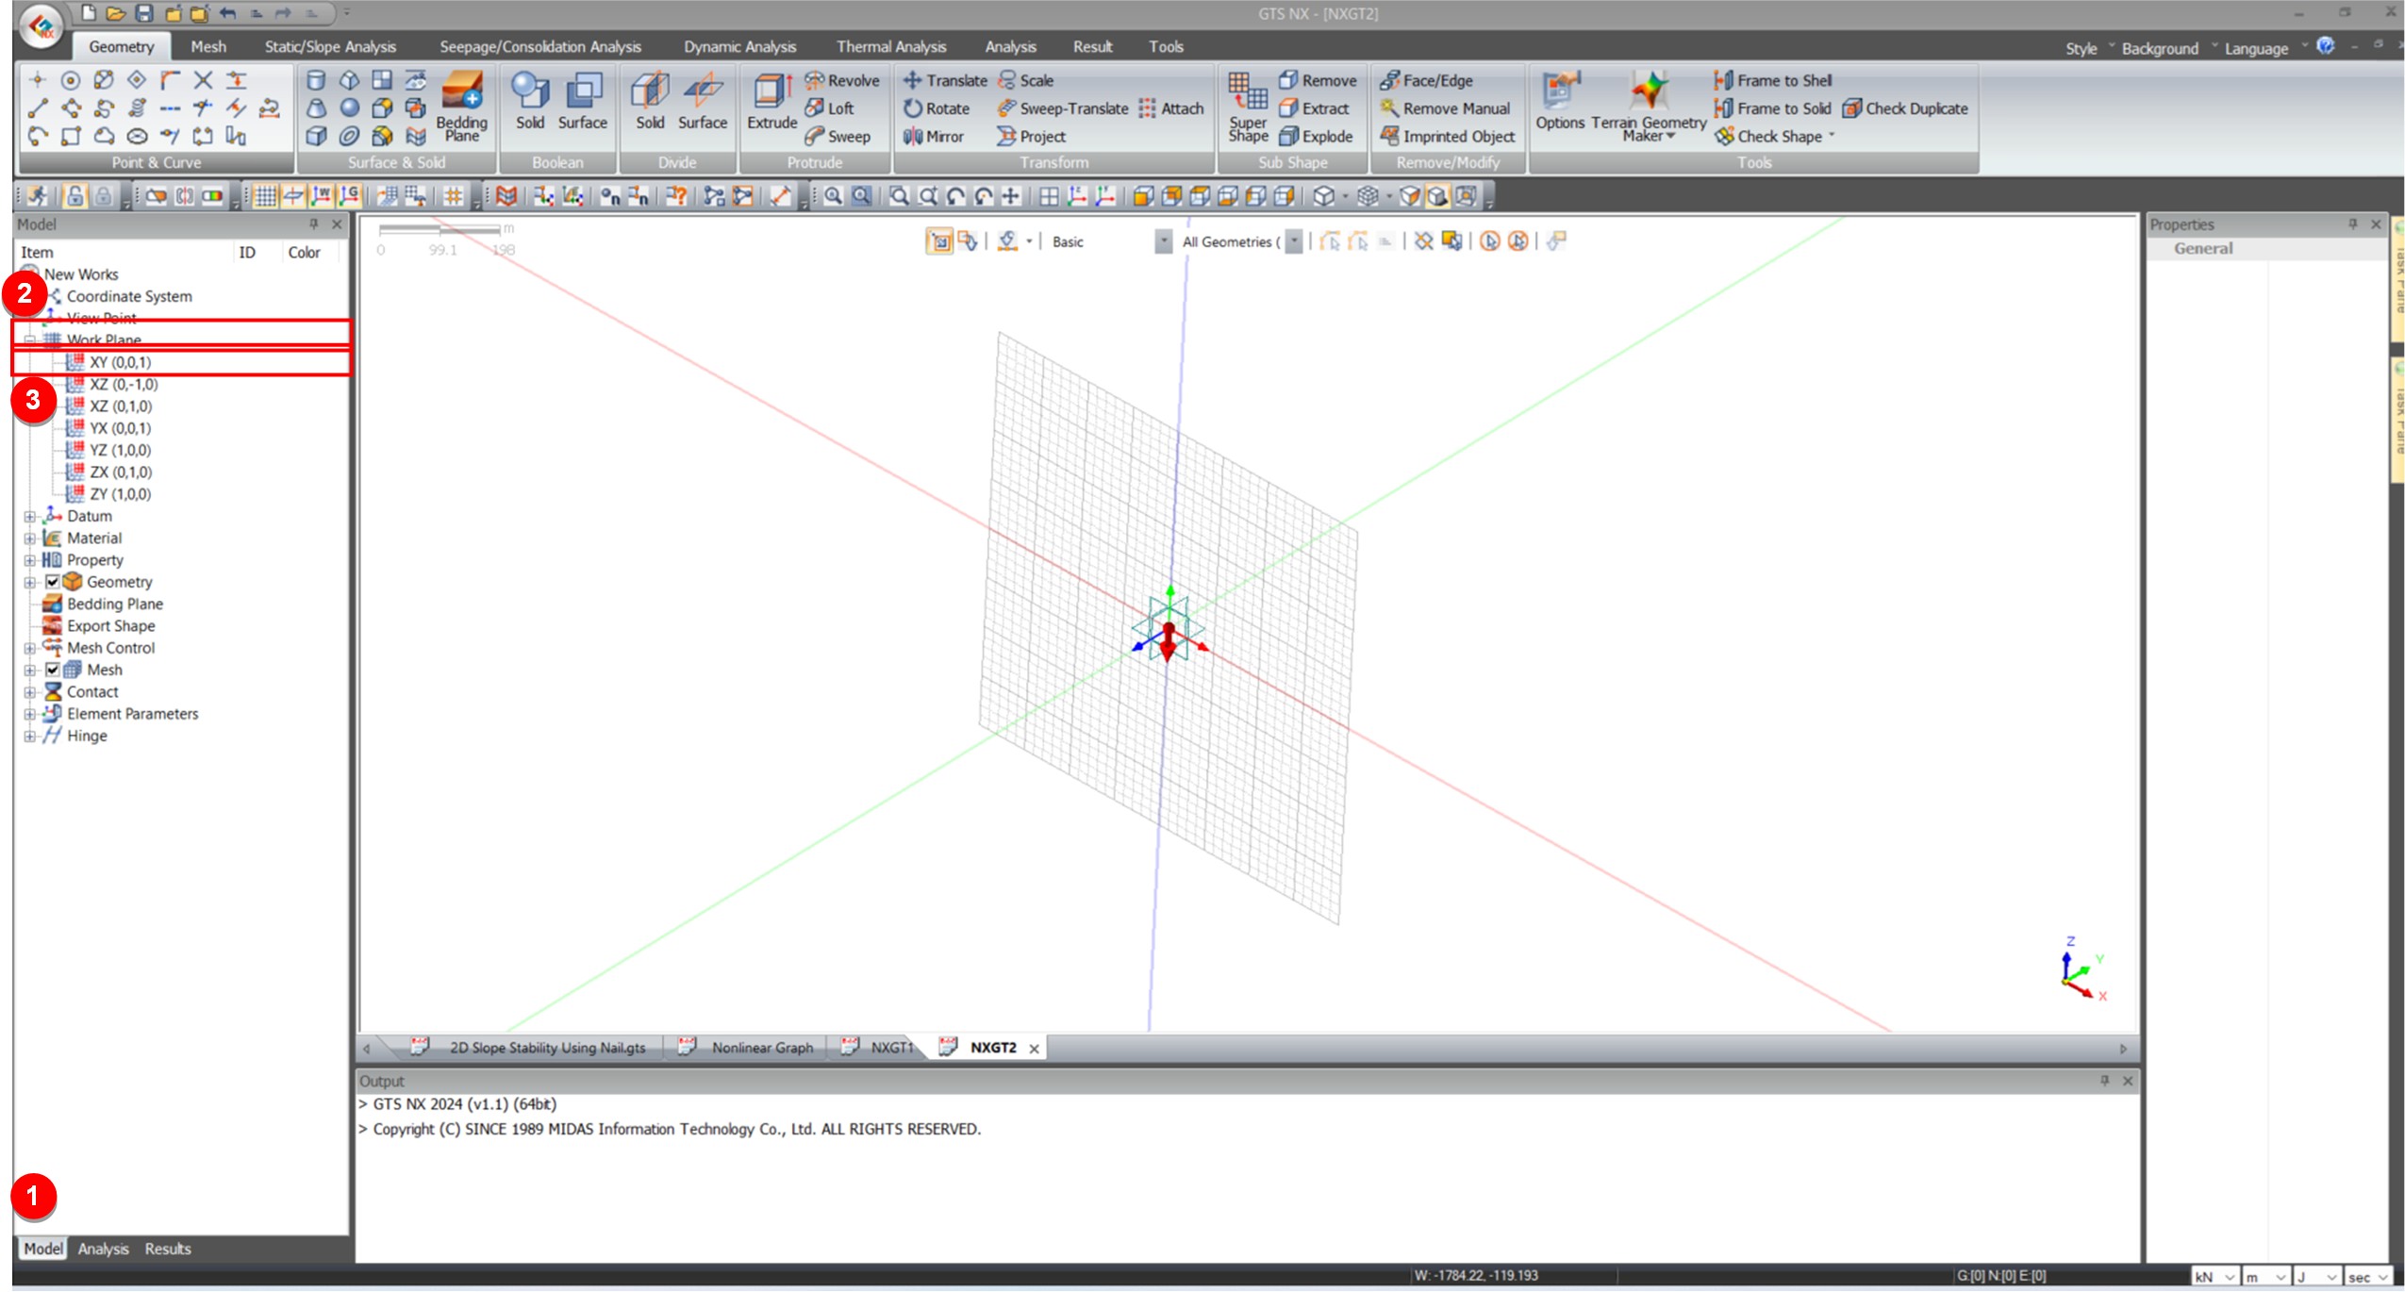Image resolution: width=2405 pixels, height=1292 pixels.
Task: Open the Rotate transform tool
Action: [937, 108]
